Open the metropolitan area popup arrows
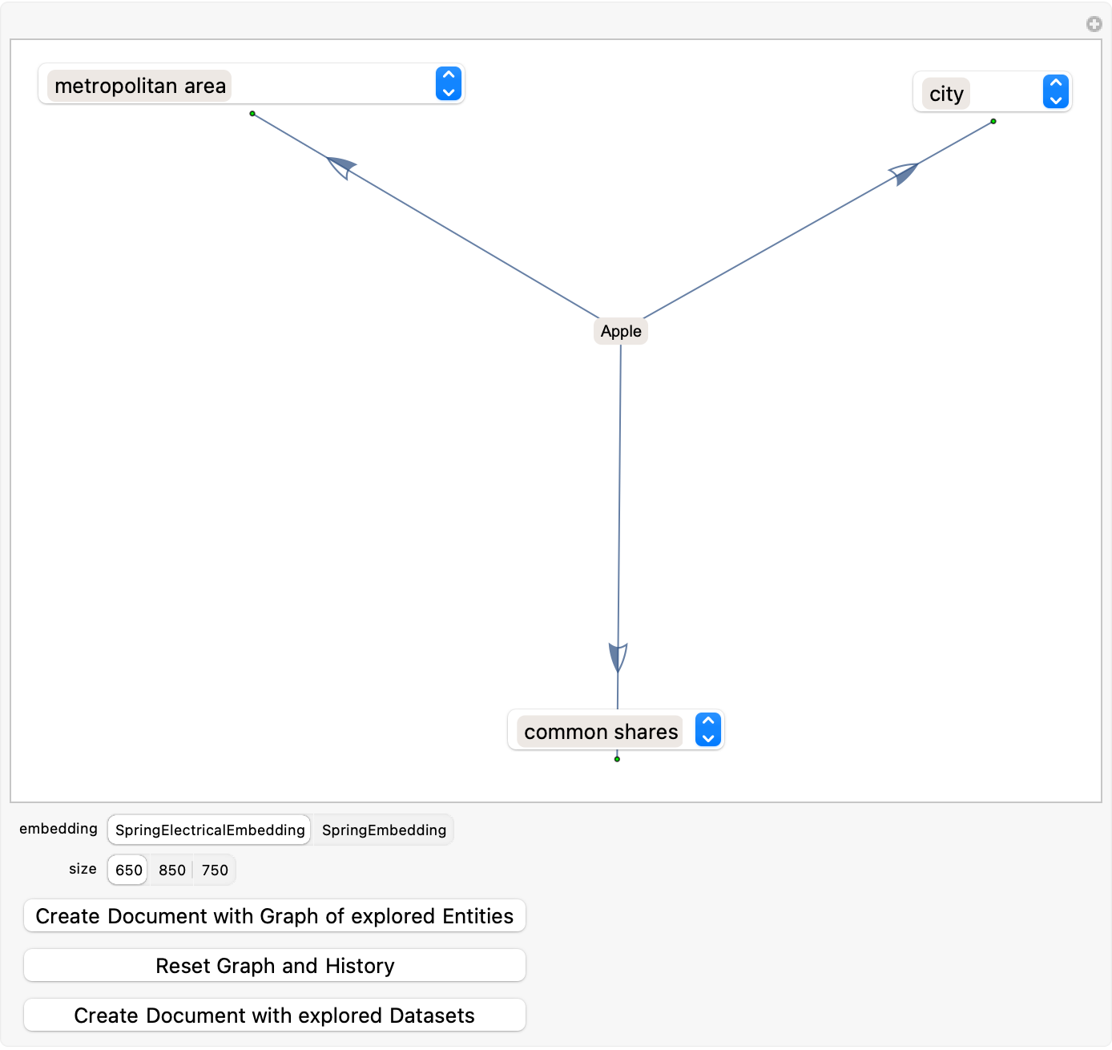The height and width of the screenshot is (1050, 1112). [449, 83]
